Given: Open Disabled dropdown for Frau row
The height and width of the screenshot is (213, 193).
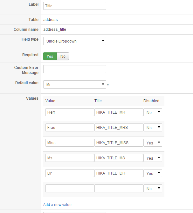Looking at the screenshot, I should point(153,128).
